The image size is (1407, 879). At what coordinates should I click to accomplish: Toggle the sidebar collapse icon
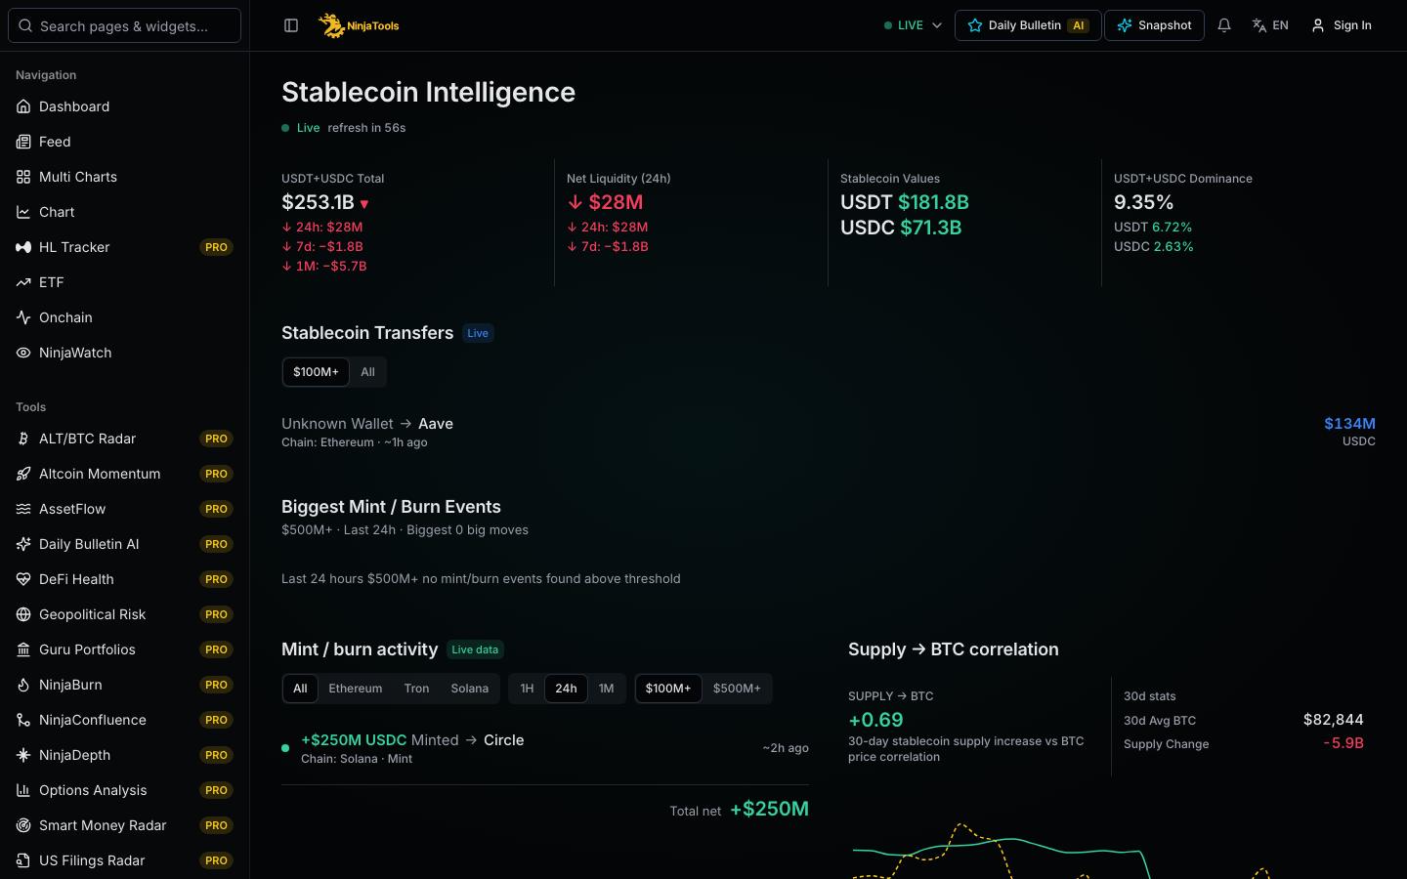pyautogui.click(x=291, y=25)
